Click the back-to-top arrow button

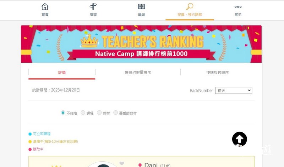(239, 139)
